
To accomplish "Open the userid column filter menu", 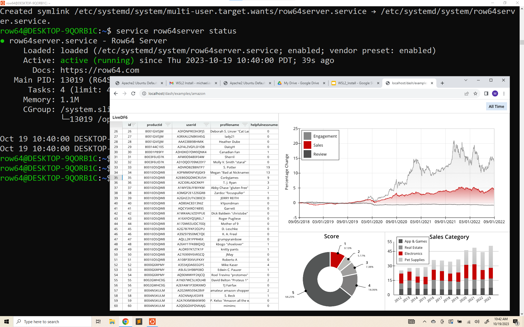I will (x=206, y=125).
